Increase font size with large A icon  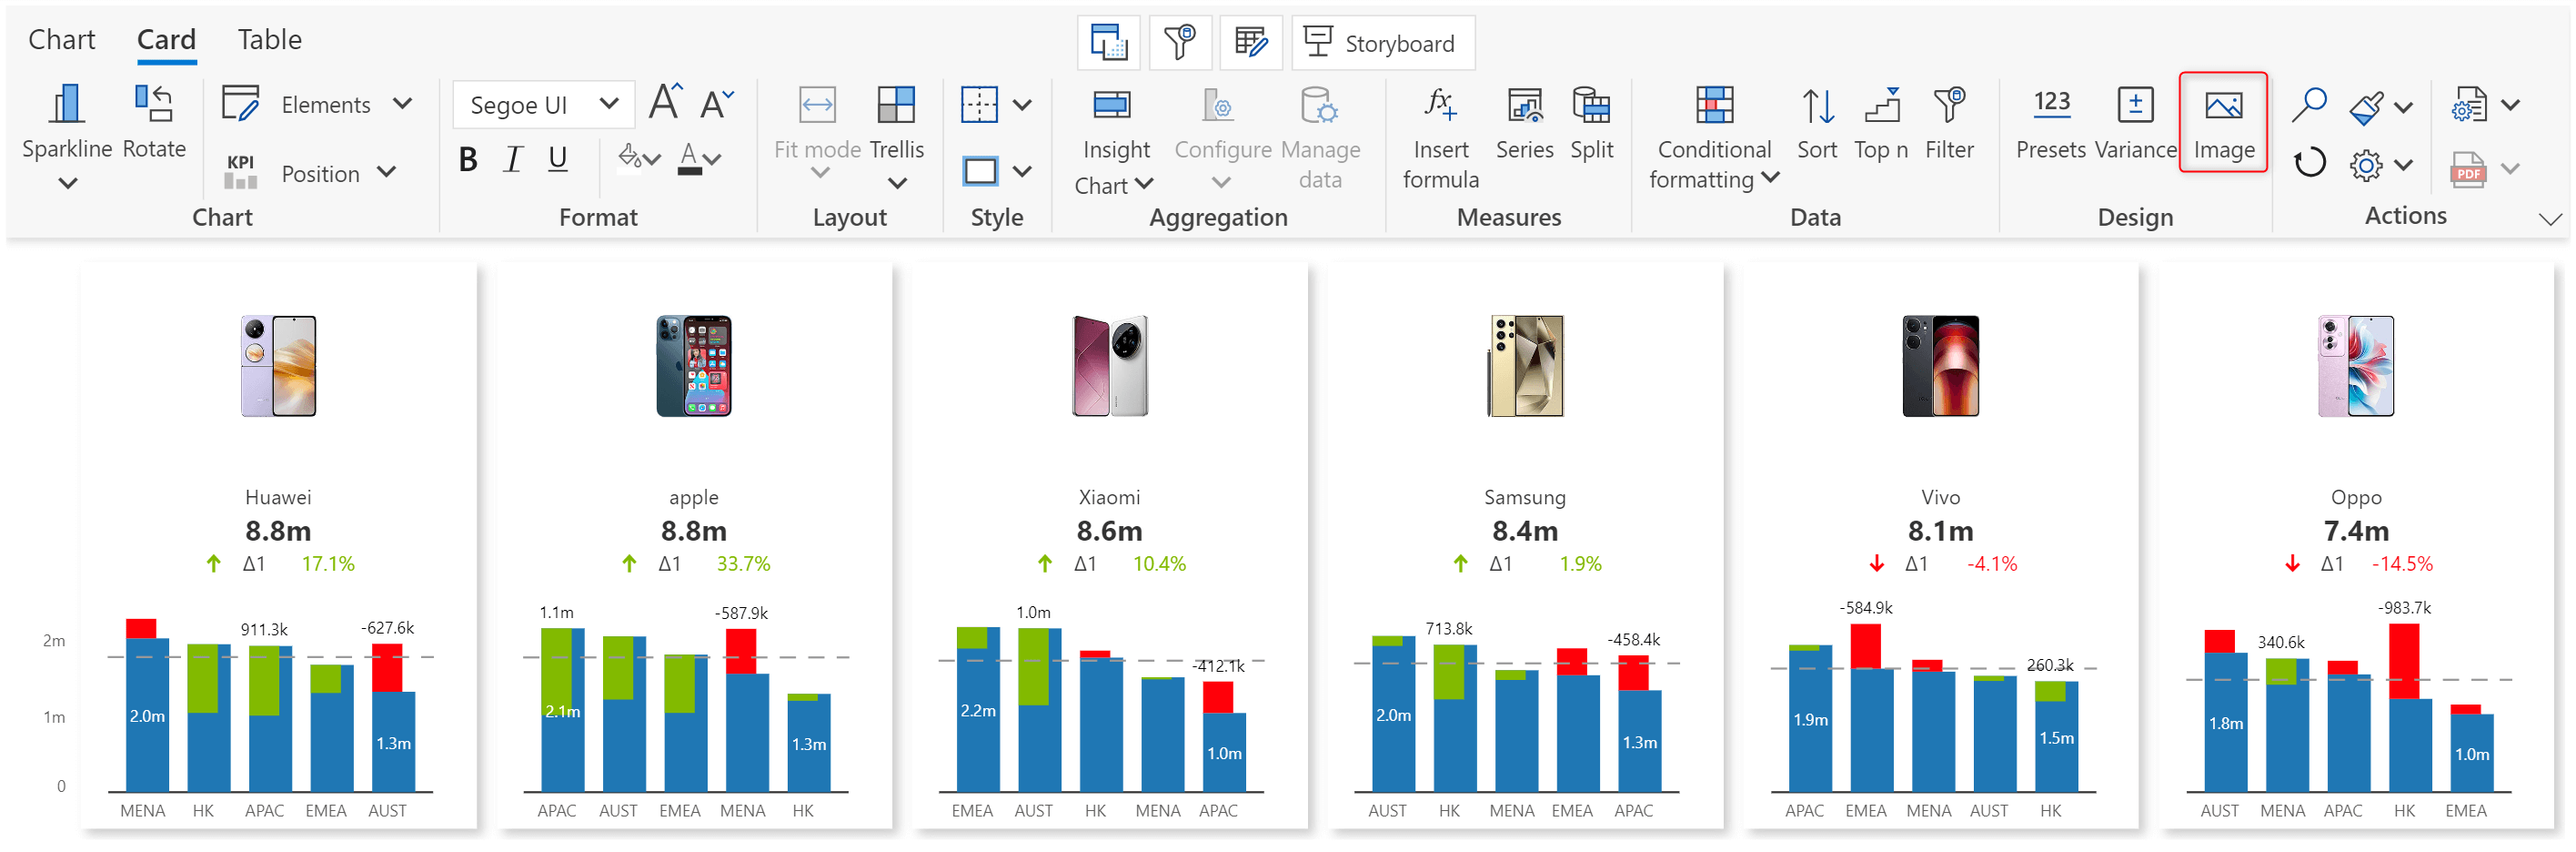click(665, 103)
